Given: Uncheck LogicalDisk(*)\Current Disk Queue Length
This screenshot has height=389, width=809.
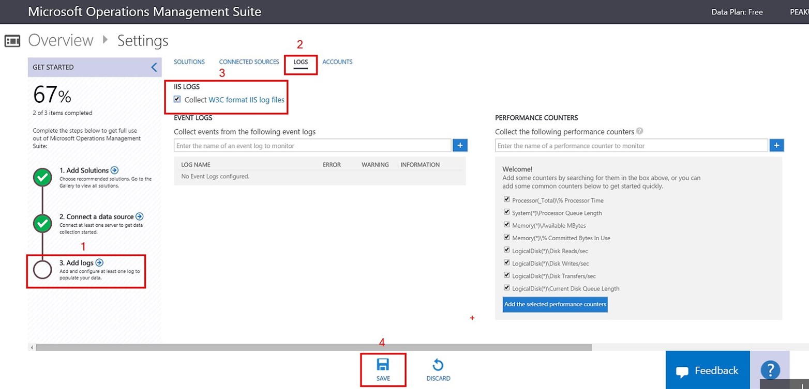Looking at the screenshot, I should tap(507, 288).
